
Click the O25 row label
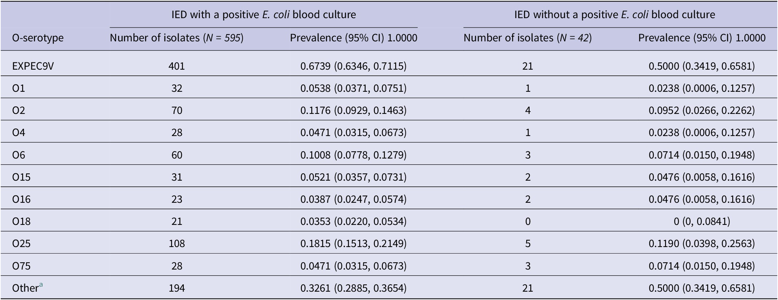[21, 243]
